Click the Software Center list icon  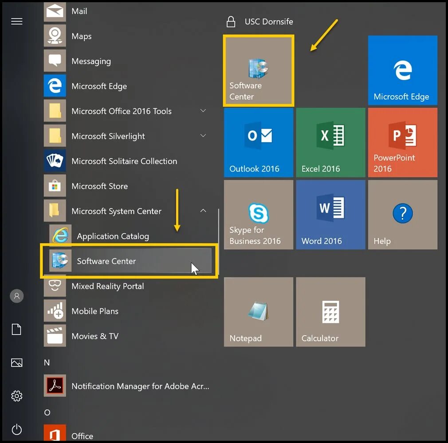coord(60,261)
